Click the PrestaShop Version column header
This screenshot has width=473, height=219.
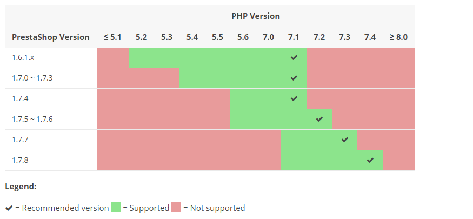click(x=51, y=37)
